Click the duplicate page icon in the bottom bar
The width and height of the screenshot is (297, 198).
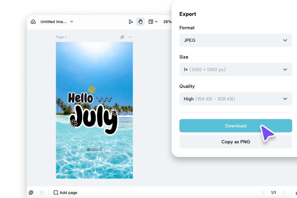(x=31, y=193)
